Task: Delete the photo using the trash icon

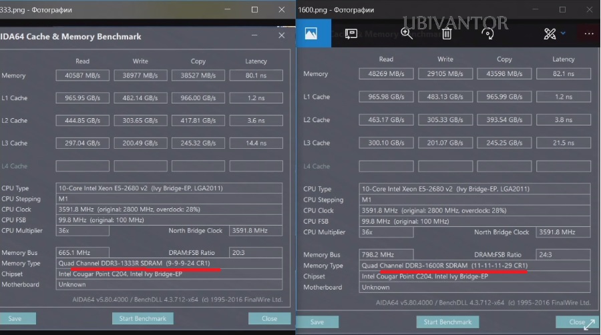Action: pos(447,33)
